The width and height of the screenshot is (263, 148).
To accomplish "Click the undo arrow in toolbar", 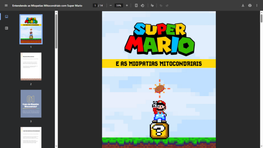I will pos(161,5).
